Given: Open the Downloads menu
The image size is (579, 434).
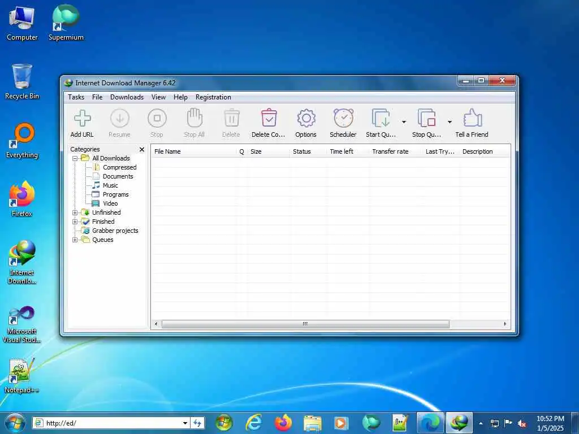Looking at the screenshot, I should (x=127, y=97).
